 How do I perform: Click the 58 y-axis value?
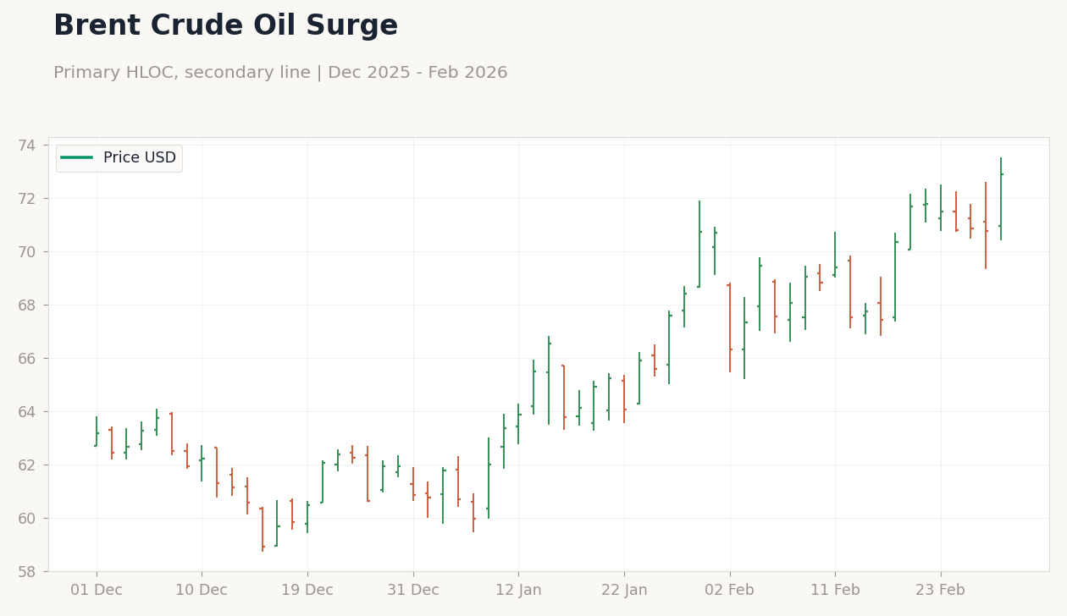click(27, 572)
